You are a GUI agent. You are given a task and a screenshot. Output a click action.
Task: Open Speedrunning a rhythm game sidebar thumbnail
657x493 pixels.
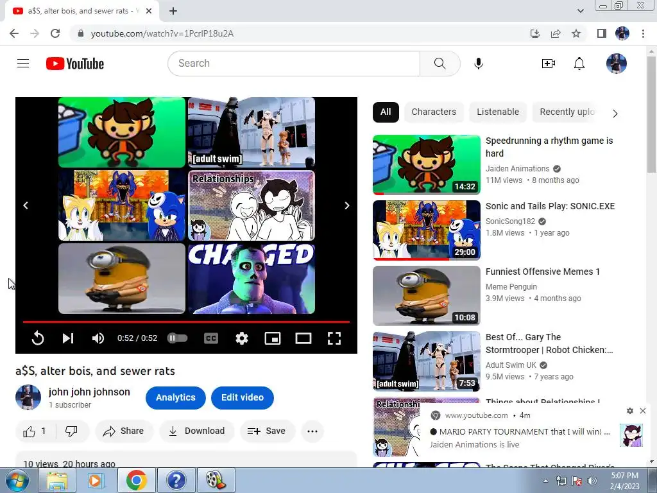pyautogui.click(x=427, y=165)
